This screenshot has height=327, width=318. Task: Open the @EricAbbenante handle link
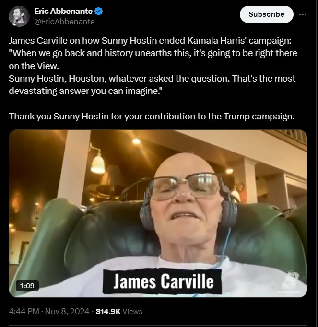[x=64, y=22]
